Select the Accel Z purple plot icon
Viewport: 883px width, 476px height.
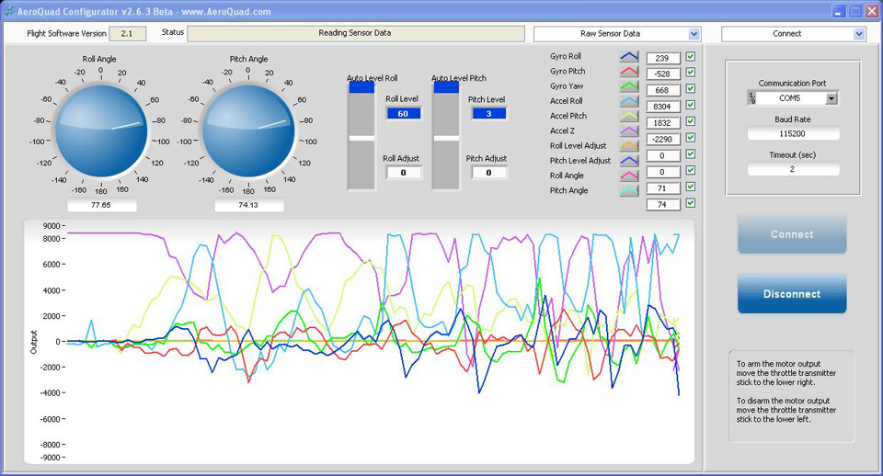(x=630, y=131)
